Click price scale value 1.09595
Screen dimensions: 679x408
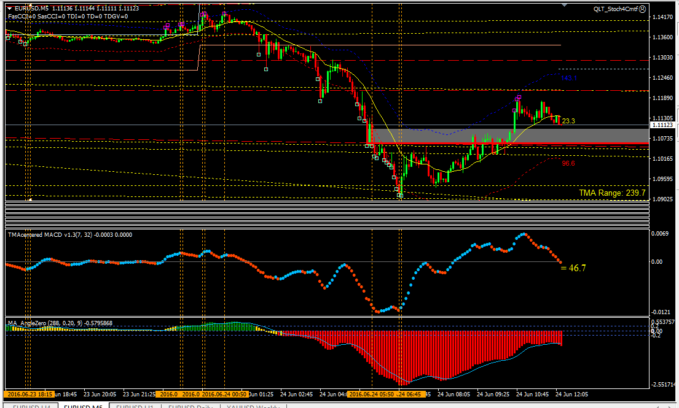[x=662, y=179]
